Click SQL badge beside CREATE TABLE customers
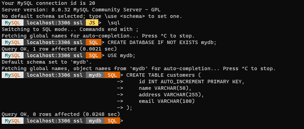Viewport: 304px width, 129px height. coord(112,75)
